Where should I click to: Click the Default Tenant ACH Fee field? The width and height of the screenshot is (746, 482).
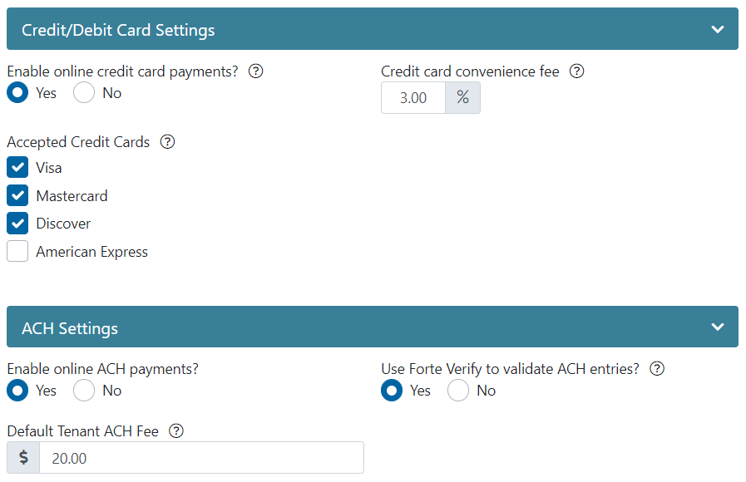click(x=201, y=458)
